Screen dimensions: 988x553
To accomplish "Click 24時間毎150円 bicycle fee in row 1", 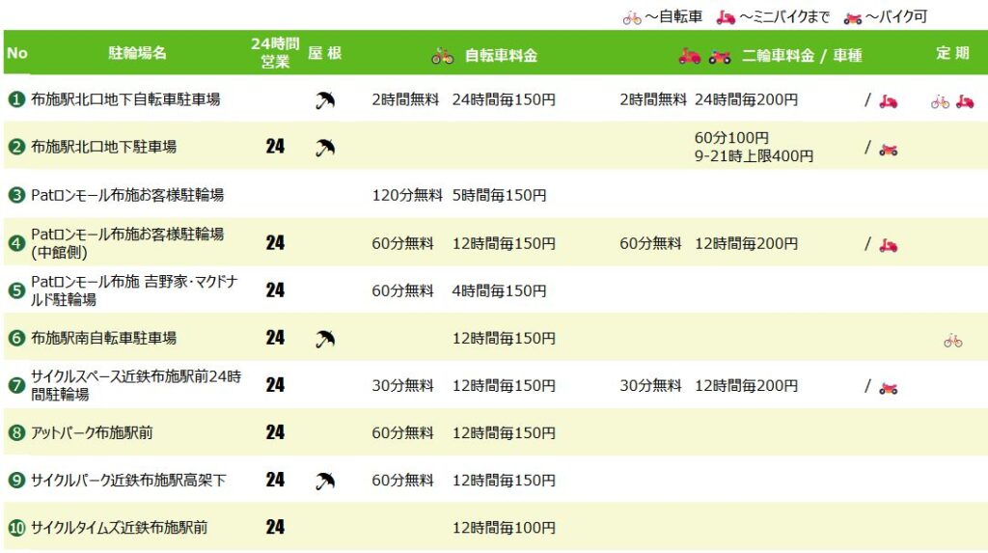I will pyautogui.click(x=504, y=99).
